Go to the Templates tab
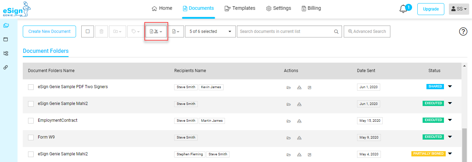 click(x=240, y=8)
